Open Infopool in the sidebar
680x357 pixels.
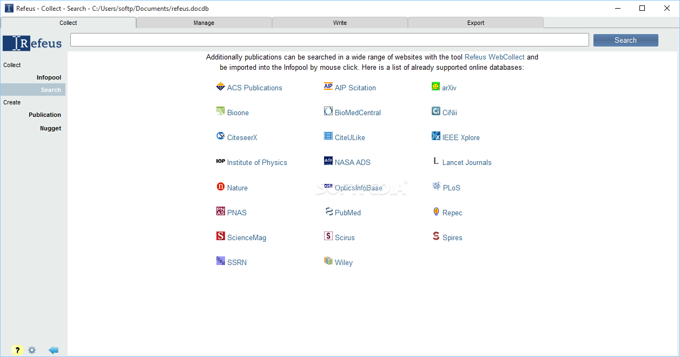tap(49, 77)
